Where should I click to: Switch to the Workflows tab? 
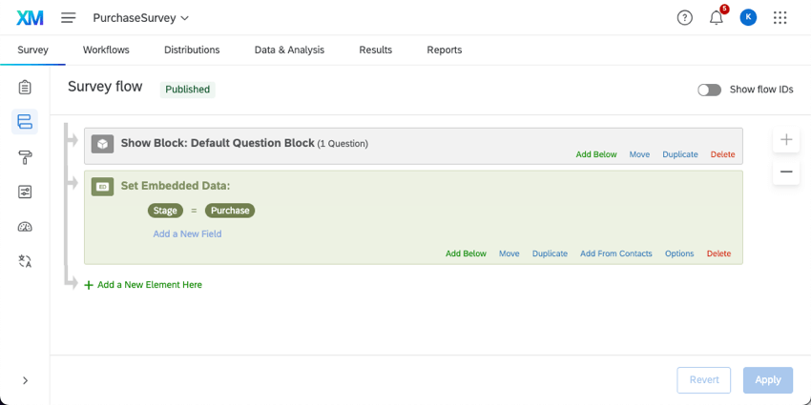(106, 50)
